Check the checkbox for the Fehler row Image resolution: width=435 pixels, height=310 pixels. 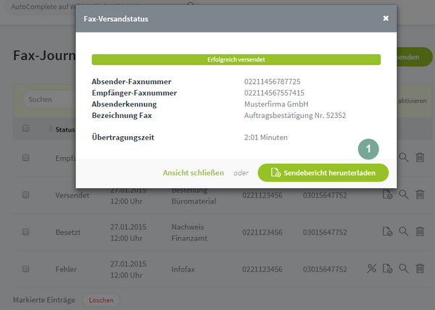(26, 269)
